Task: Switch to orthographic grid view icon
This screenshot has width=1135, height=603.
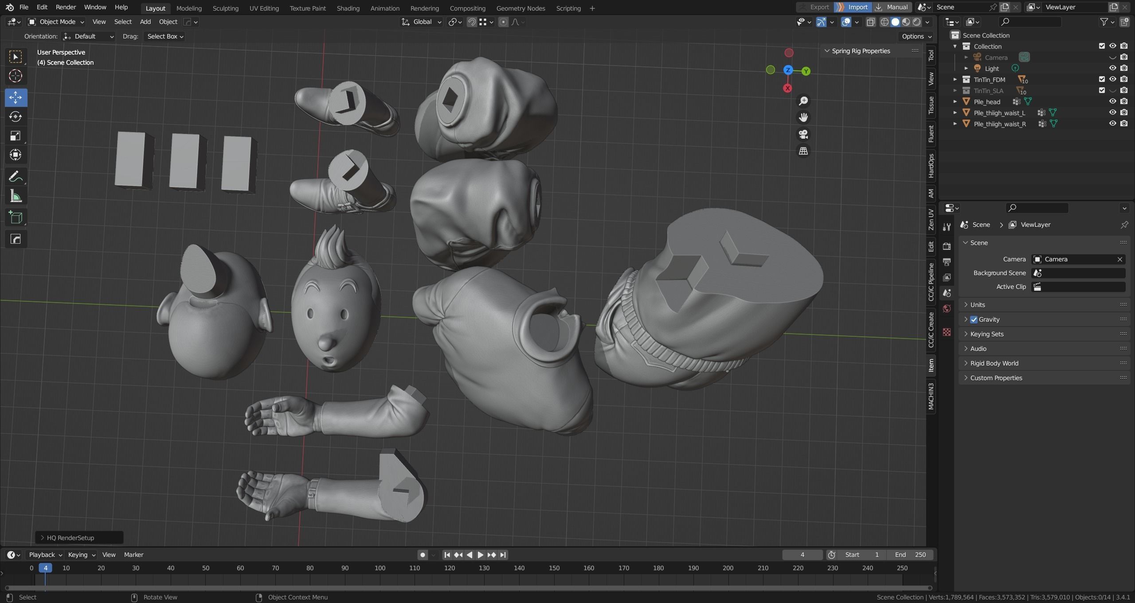Action: (803, 151)
